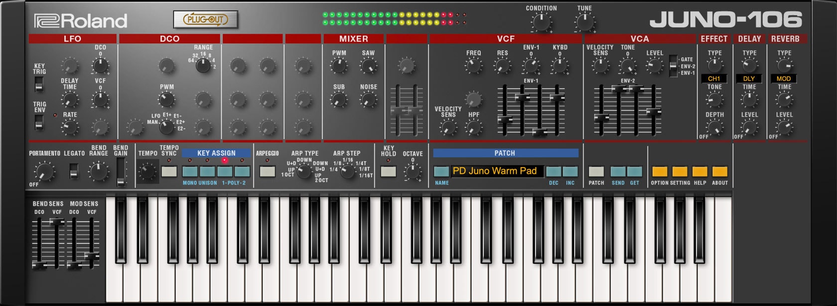
Task: Click the DELAY TIME knob in DELAY section
Action: coord(749,100)
